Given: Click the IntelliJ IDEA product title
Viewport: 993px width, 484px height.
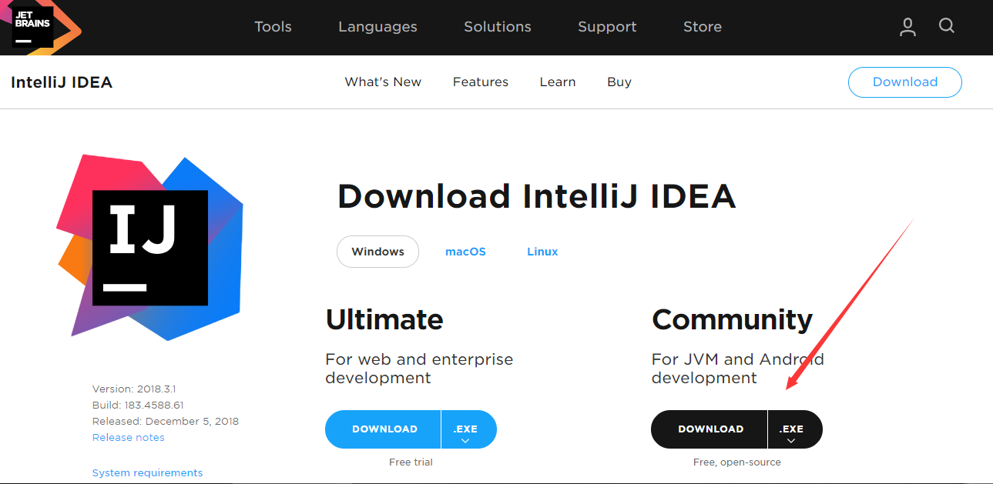Looking at the screenshot, I should 62,82.
